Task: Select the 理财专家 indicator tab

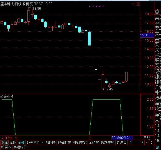Action: pyautogui.click(x=80, y=143)
